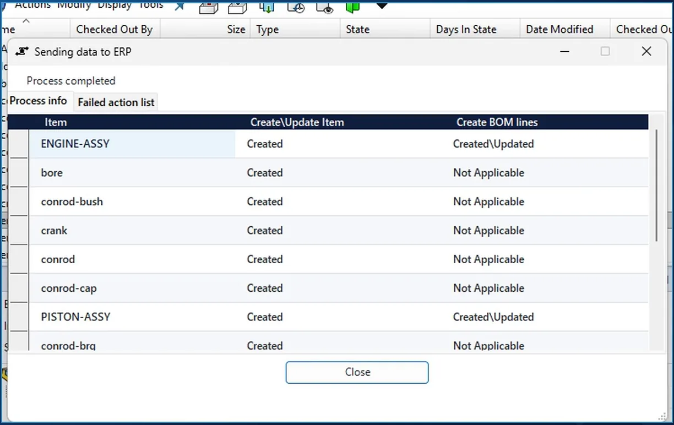This screenshot has width=674, height=425.
Task: Click the row selector beside crank
Action: (19, 231)
